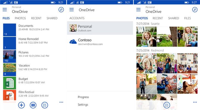The image size is (200, 110).
Task: Open Vacation folder thumbnail
Action: point(10,70)
